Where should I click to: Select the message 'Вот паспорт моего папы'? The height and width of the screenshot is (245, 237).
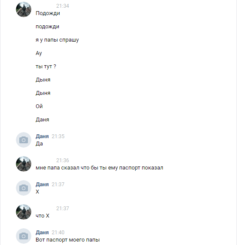click(x=68, y=240)
